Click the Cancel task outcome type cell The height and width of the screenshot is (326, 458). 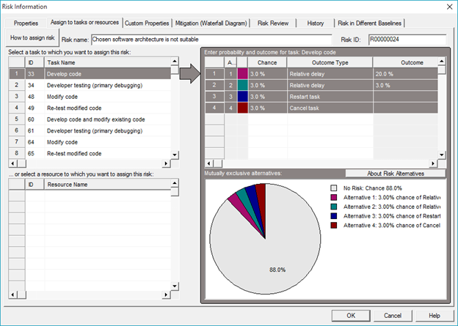point(330,108)
